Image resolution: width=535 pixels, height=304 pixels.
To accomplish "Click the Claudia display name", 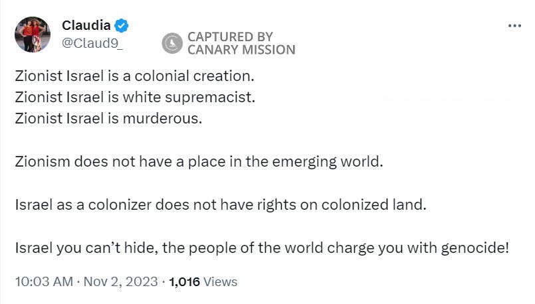I will point(86,26).
